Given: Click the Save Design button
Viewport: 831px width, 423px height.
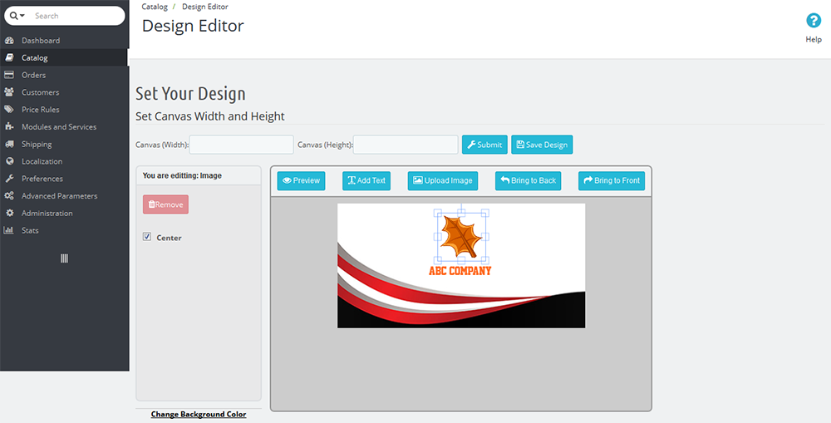Looking at the screenshot, I should [542, 145].
